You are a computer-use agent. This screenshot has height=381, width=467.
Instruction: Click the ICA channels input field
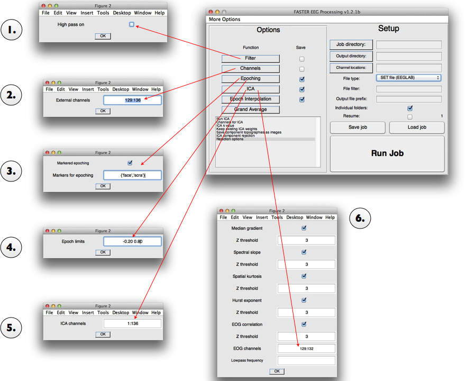(133, 323)
